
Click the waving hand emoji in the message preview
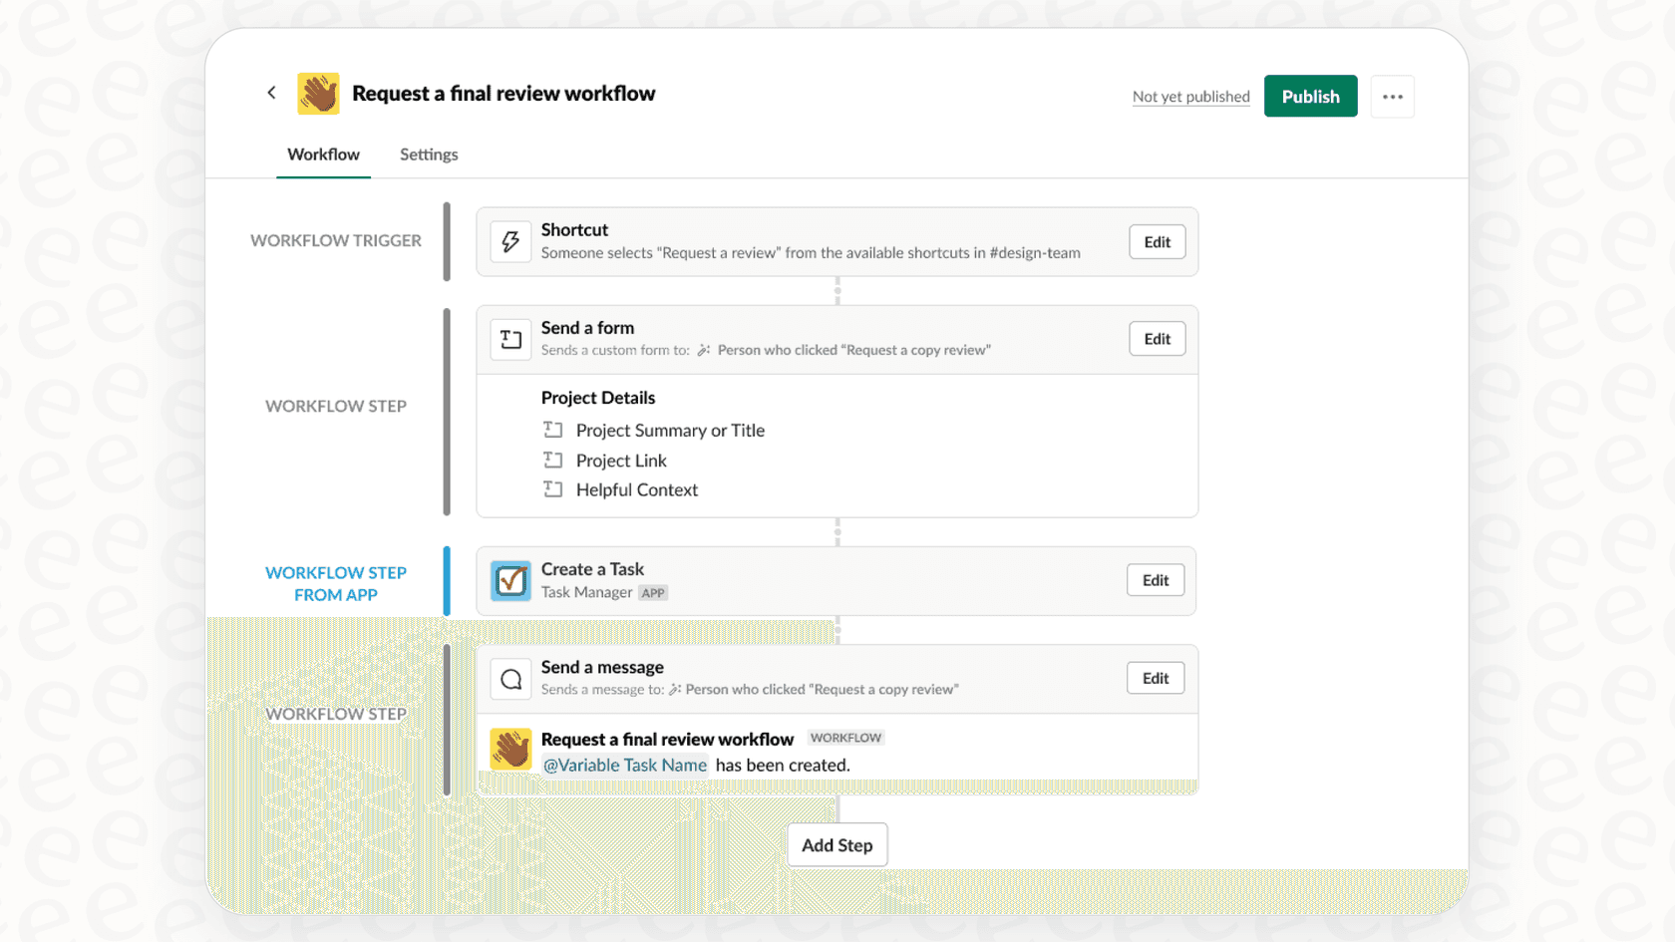pyautogui.click(x=510, y=749)
